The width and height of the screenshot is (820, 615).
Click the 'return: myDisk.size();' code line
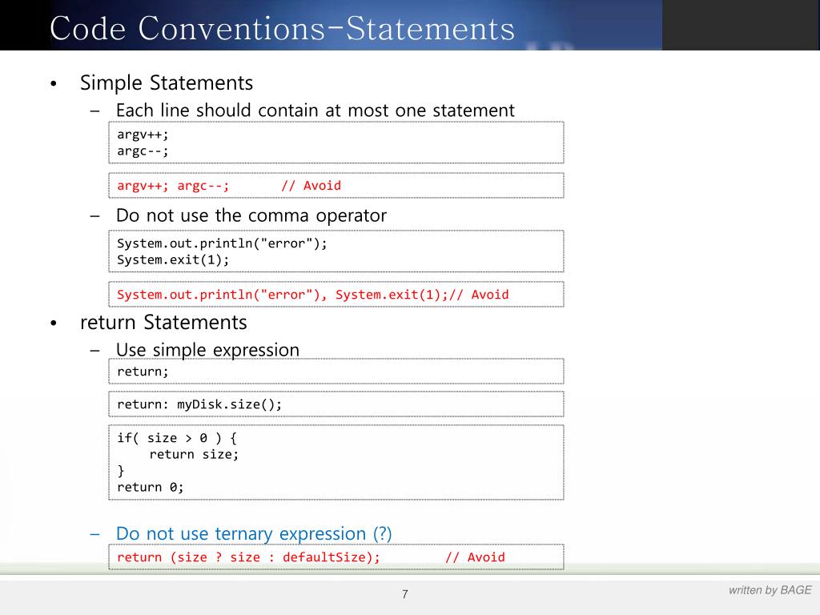click(199, 404)
